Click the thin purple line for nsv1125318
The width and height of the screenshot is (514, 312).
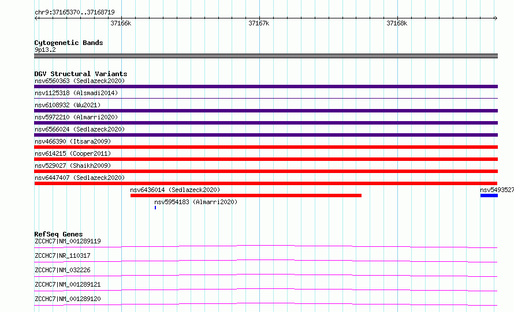pos(266,98)
